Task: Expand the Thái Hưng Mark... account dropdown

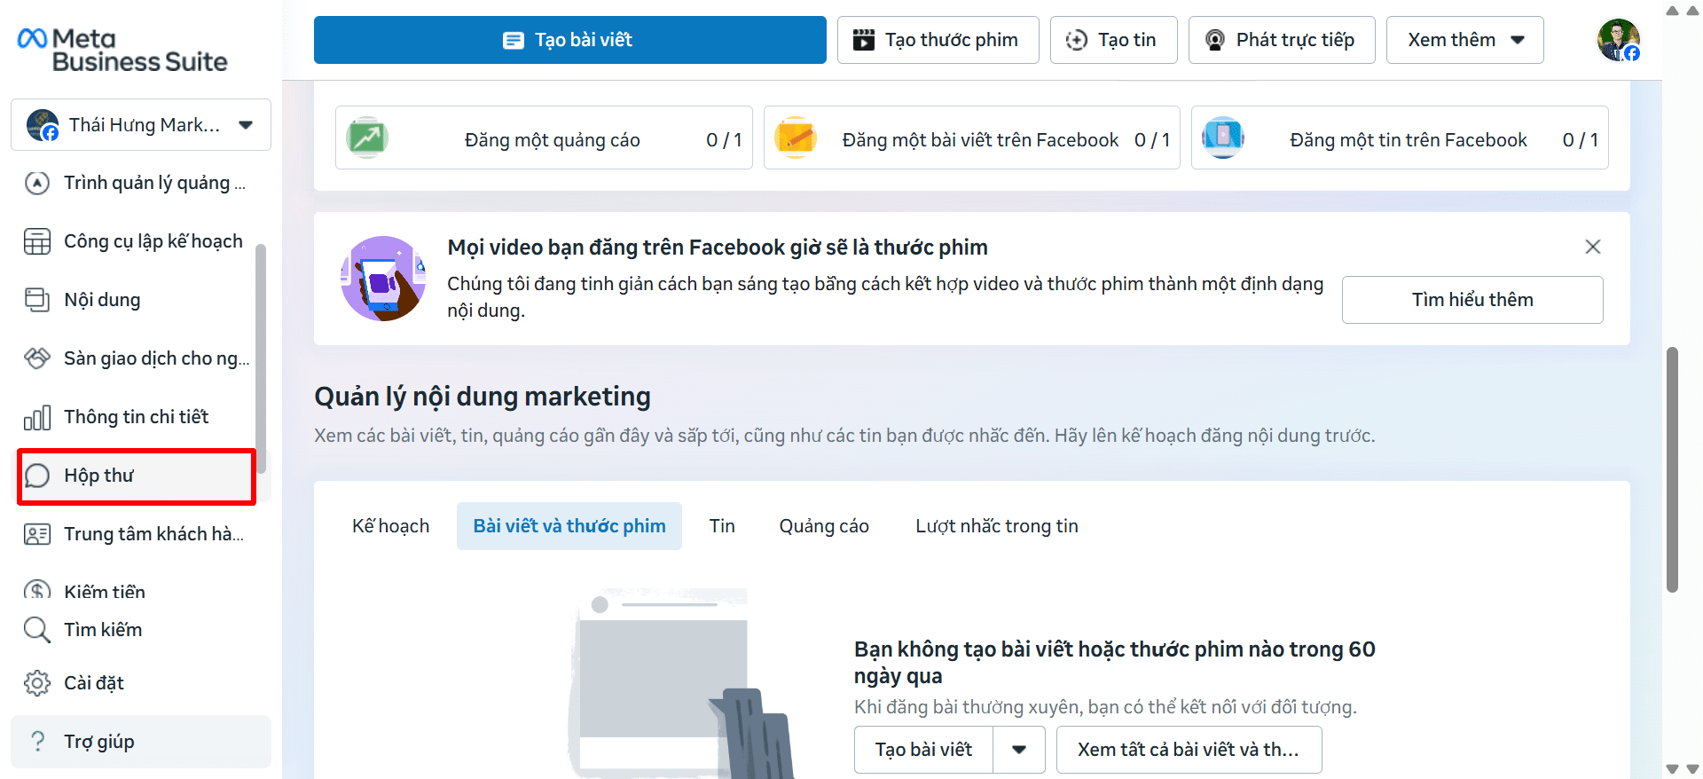Action: (x=246, y=125)
